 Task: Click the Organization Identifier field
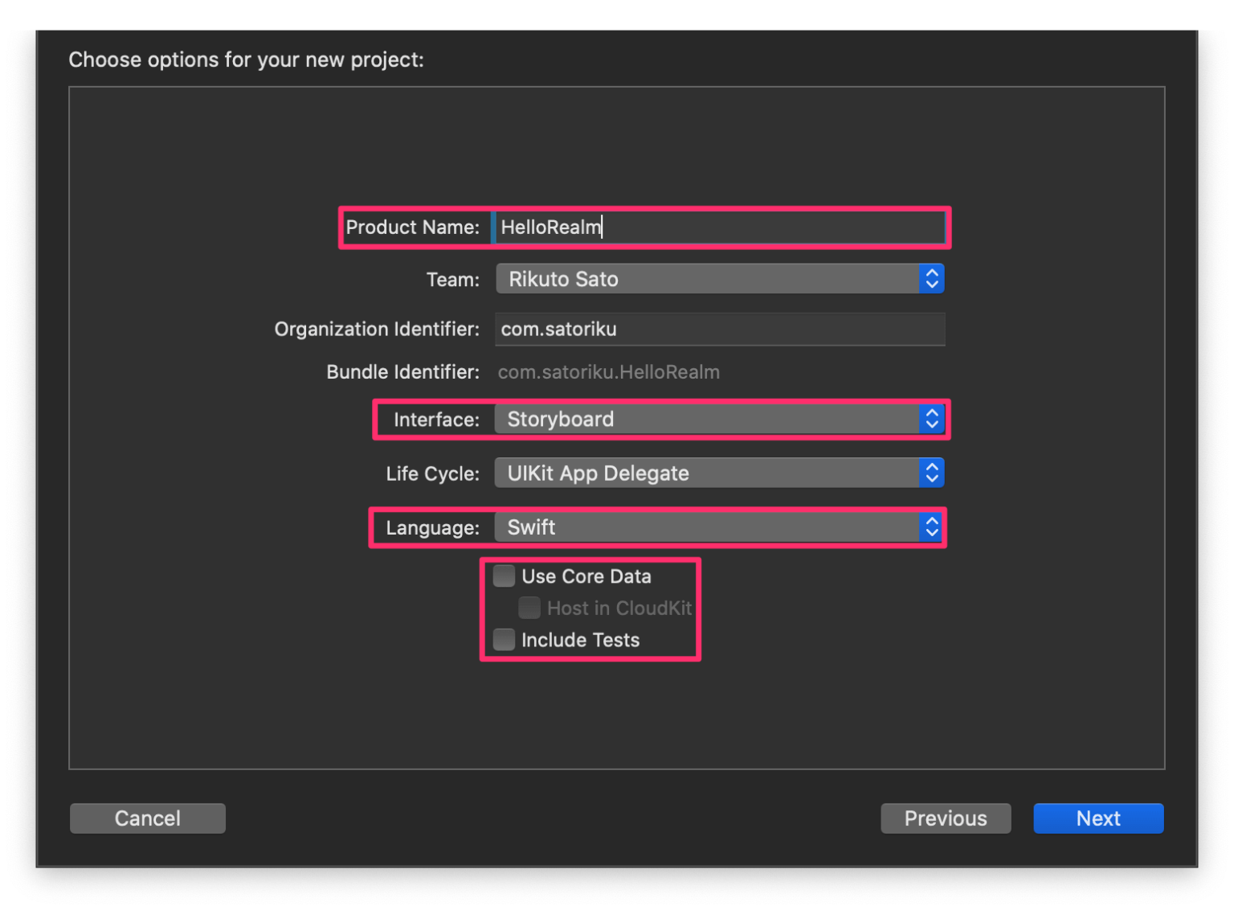coord(719,329)
